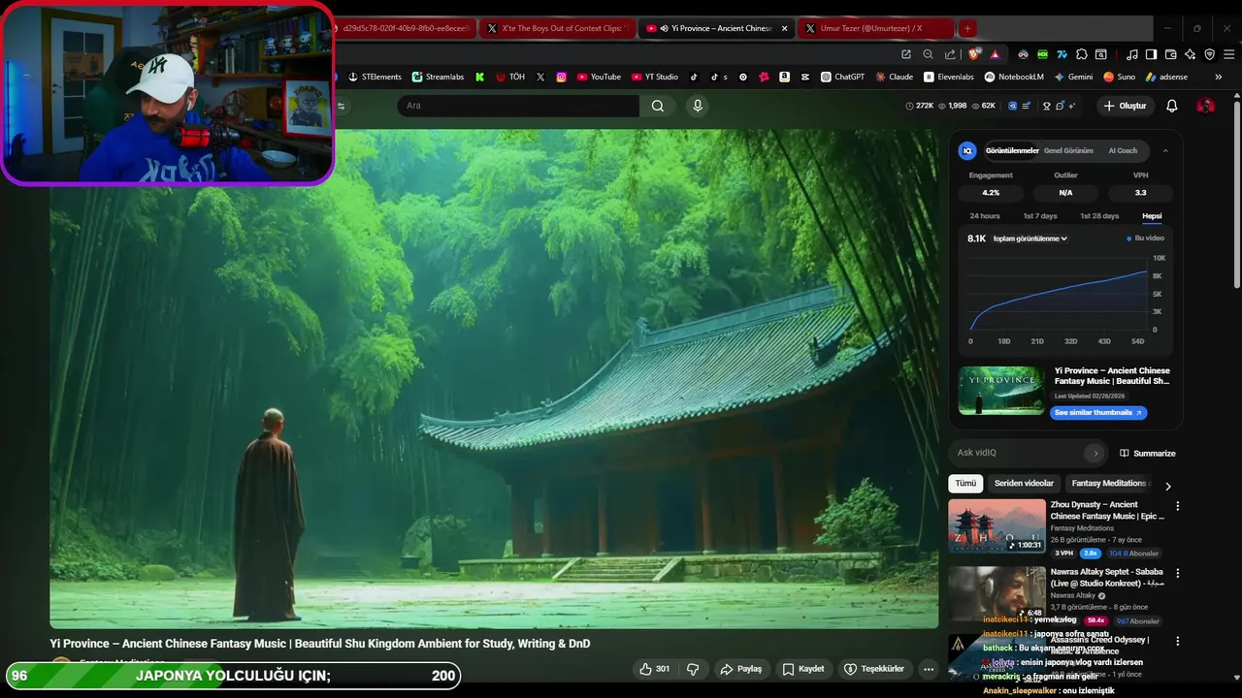Screen dimensions: 1242x698
Task: Open browser main menu hamburger
Action: pyautogui.click(x=1227, y=54)
